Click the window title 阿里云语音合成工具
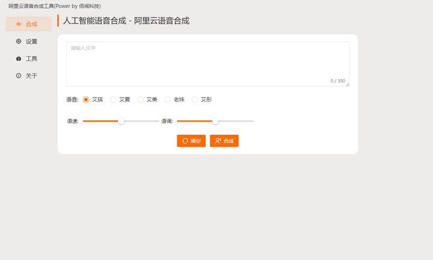The width and height of the screenshot is (433, 260). pyautogui.click(x=55, y=6)
